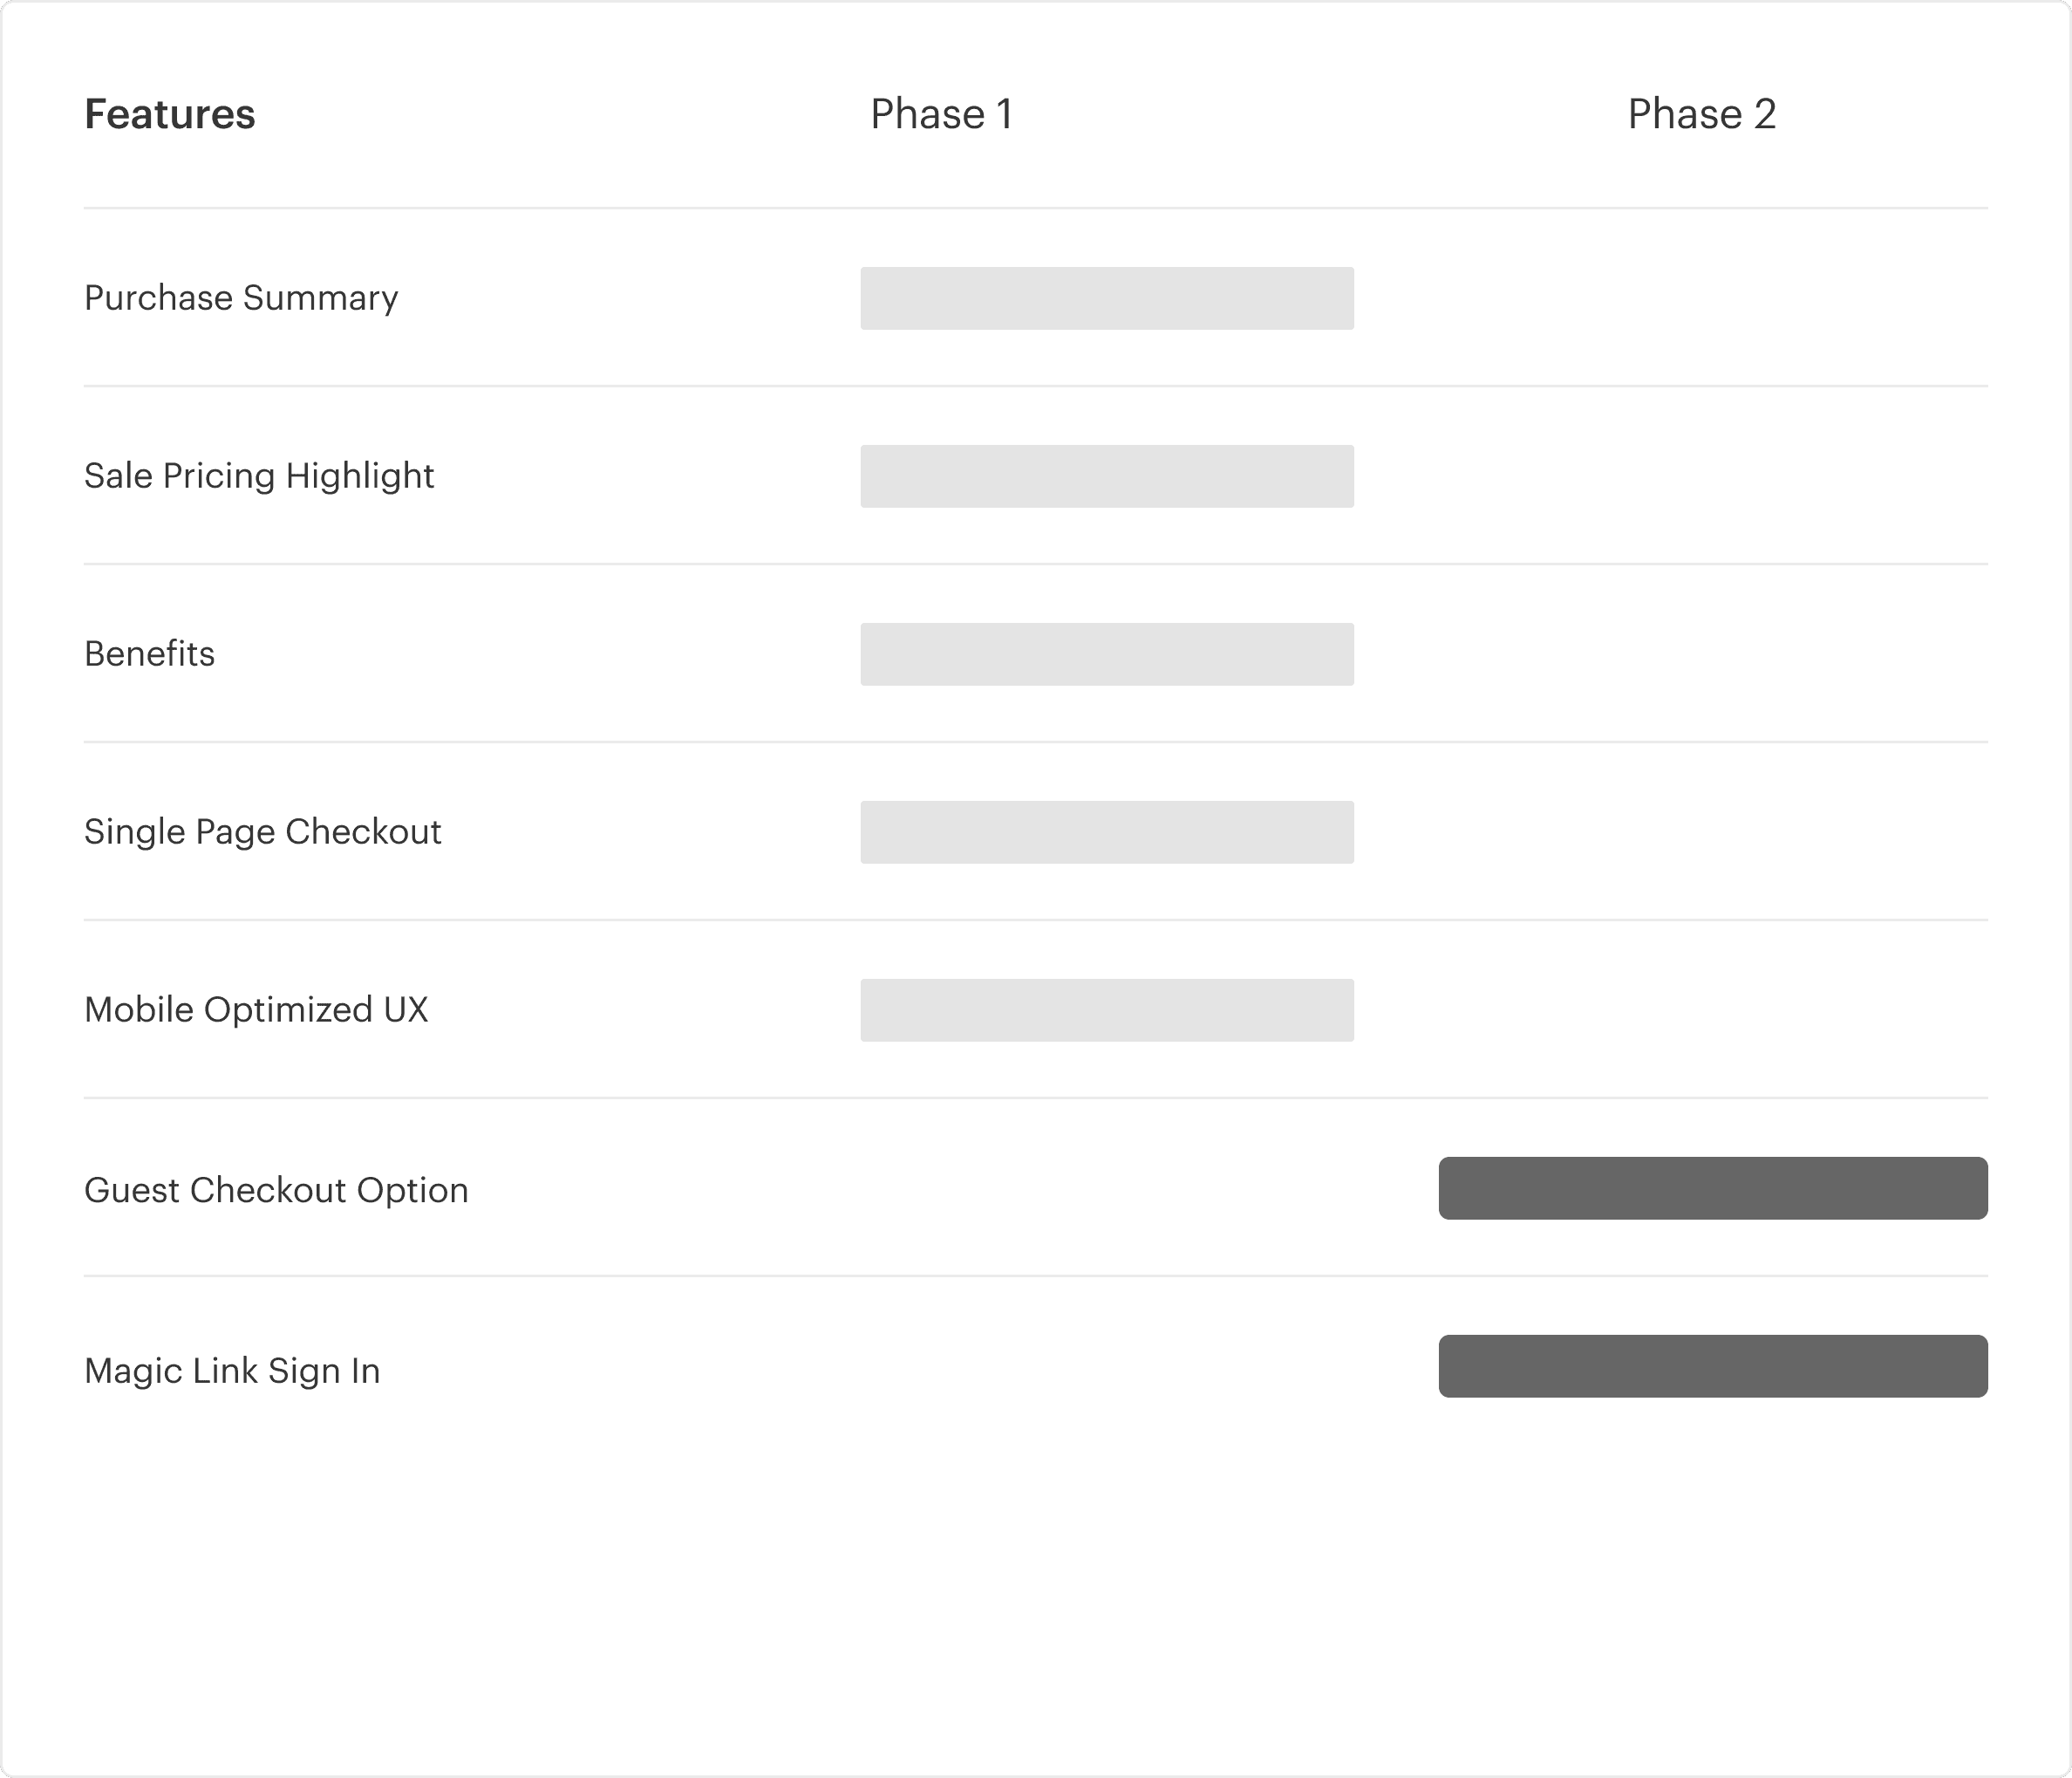Click the Single Page Checkout gray bar

pos(1107,832)
